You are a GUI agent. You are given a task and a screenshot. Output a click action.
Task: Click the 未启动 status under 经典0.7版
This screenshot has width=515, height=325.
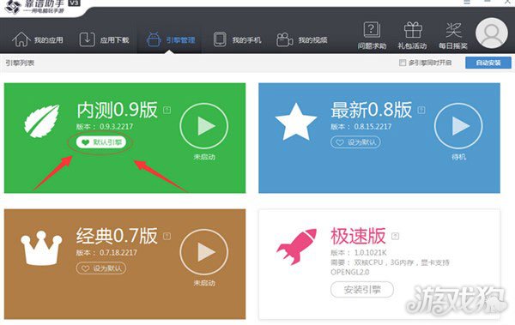pyautogui.click(x=204, y=283)
